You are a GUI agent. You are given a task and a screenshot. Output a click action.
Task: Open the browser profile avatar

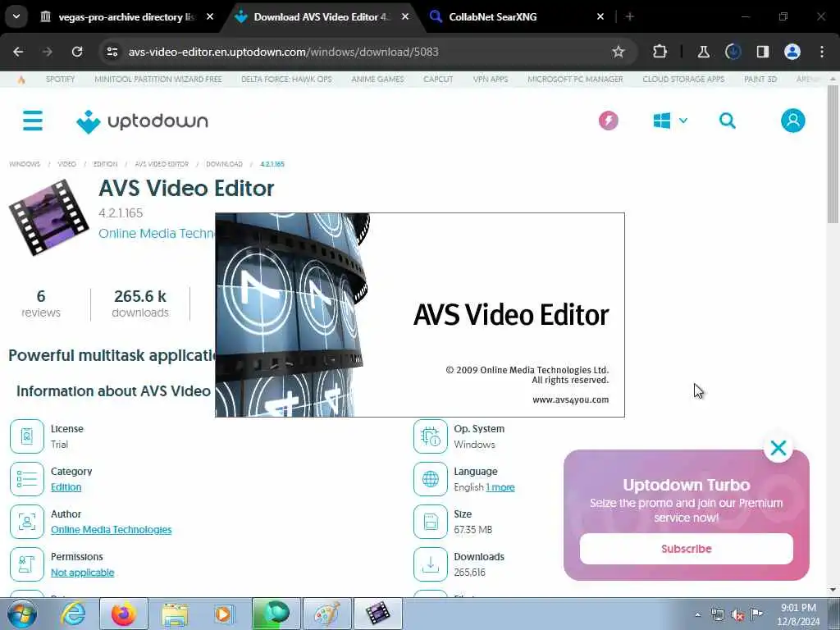click(792, 52)
